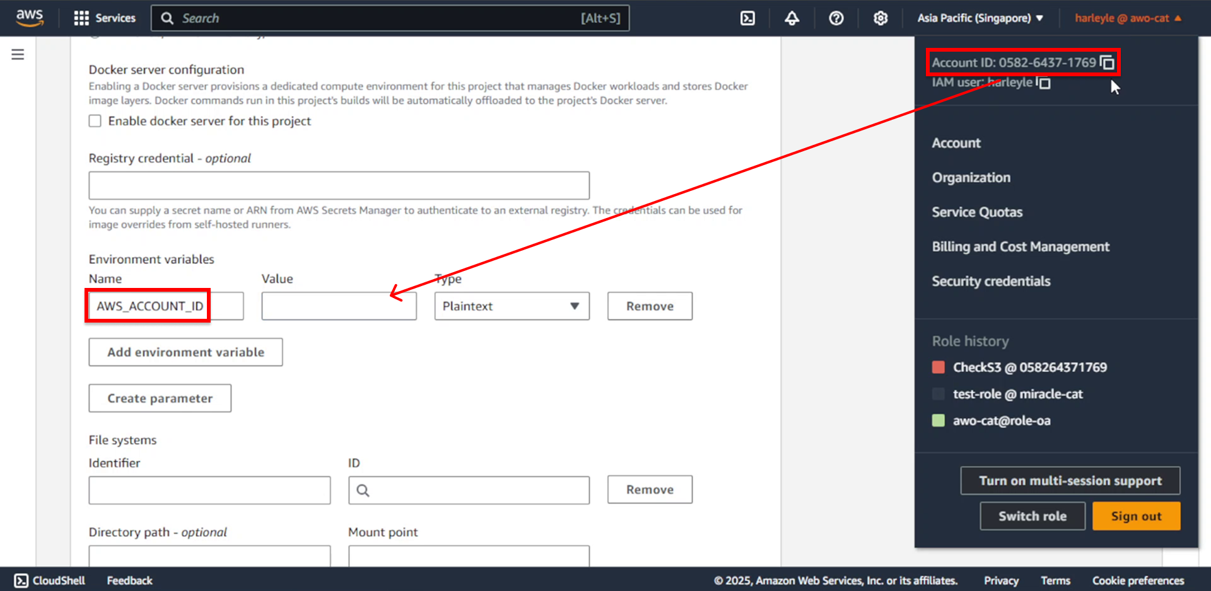Click the environment variable Value field
The height and width of the screenshot is (591, 1211).
pos(339,306)
